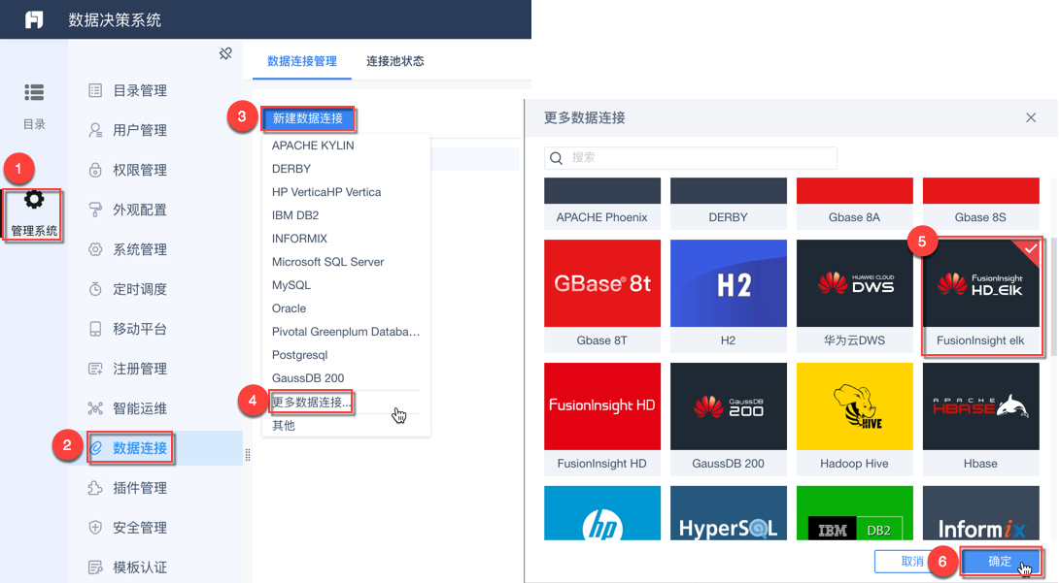Image resolution: width=1060 pixels, height=583 pixels.
Task: Select the Gbase 8S database tile
Action: pos(981,203)
